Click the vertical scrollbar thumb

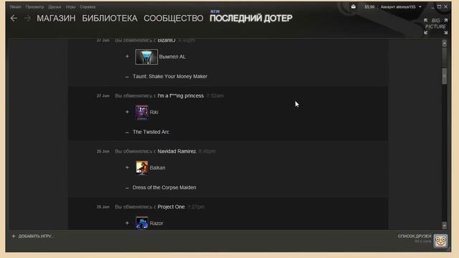click(445, 76)
